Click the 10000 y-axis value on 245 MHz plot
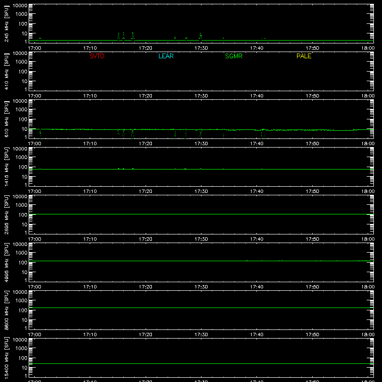The height and width of the screenshot is (382, 382). [20, 6]
